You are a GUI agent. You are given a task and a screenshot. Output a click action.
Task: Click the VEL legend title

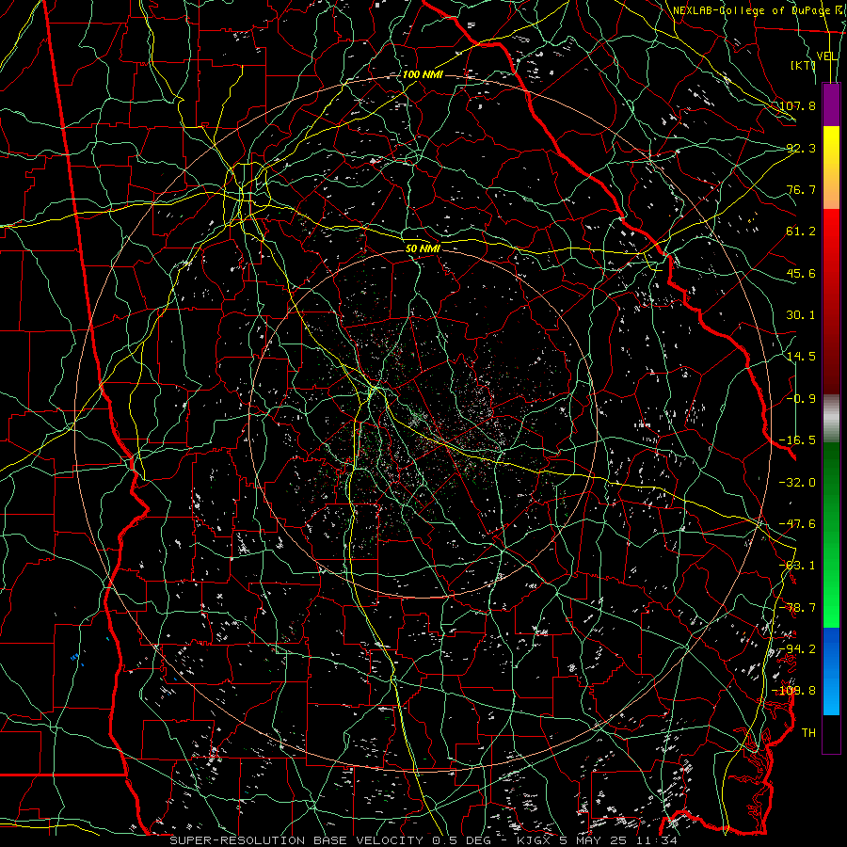click(827, 56)
